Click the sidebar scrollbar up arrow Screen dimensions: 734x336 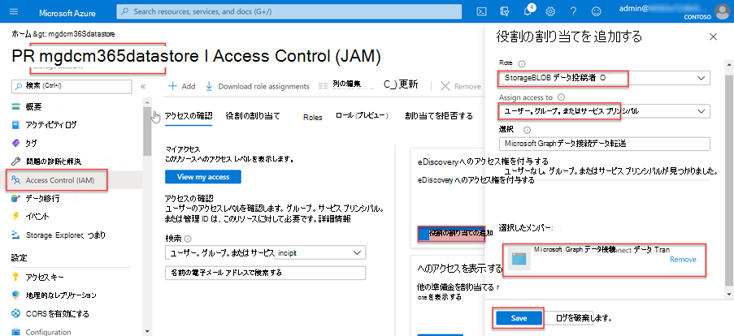[x=147, y=102]
